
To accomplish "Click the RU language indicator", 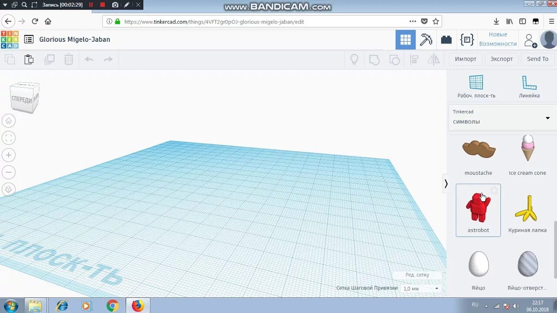I will pyautogui.click(x=475, y=305).
